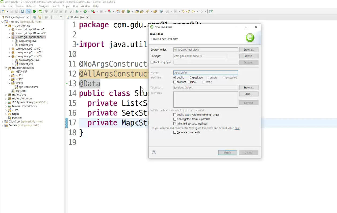
Task: Click the Open Perspective icon at toolbar end
Action: coord(211,12)
